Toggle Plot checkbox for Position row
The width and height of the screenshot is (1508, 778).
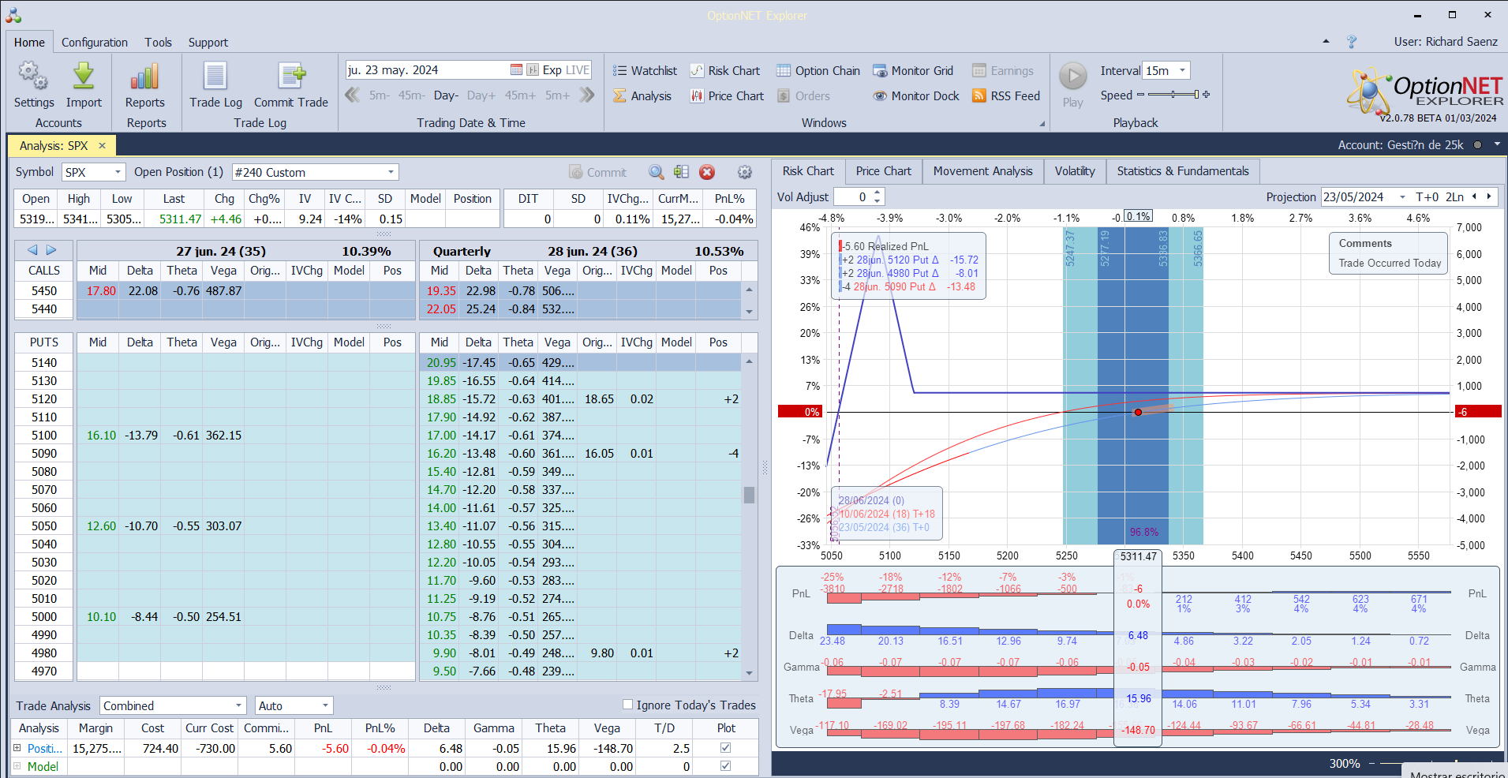(x=725, y=748)
